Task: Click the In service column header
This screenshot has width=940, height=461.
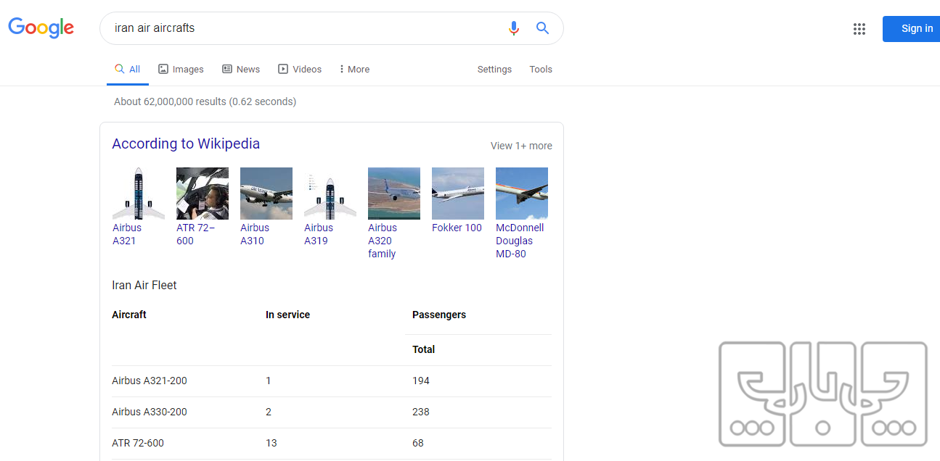Action: click(287, 315)
